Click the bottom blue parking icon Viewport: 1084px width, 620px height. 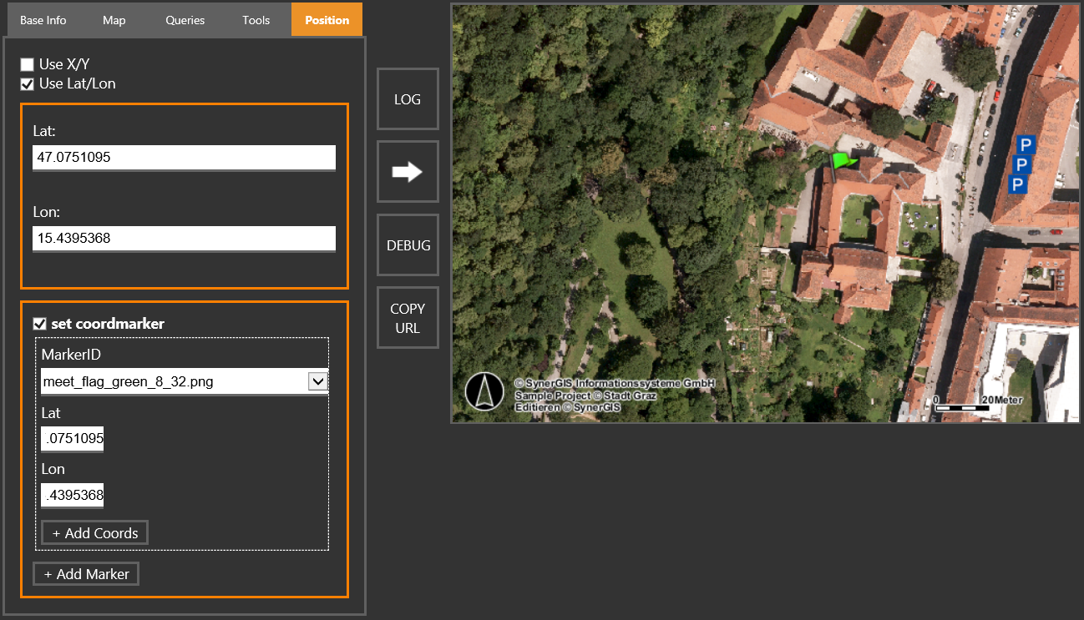1019,185
